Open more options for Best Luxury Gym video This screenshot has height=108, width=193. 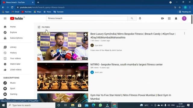(x=184, y=33)
